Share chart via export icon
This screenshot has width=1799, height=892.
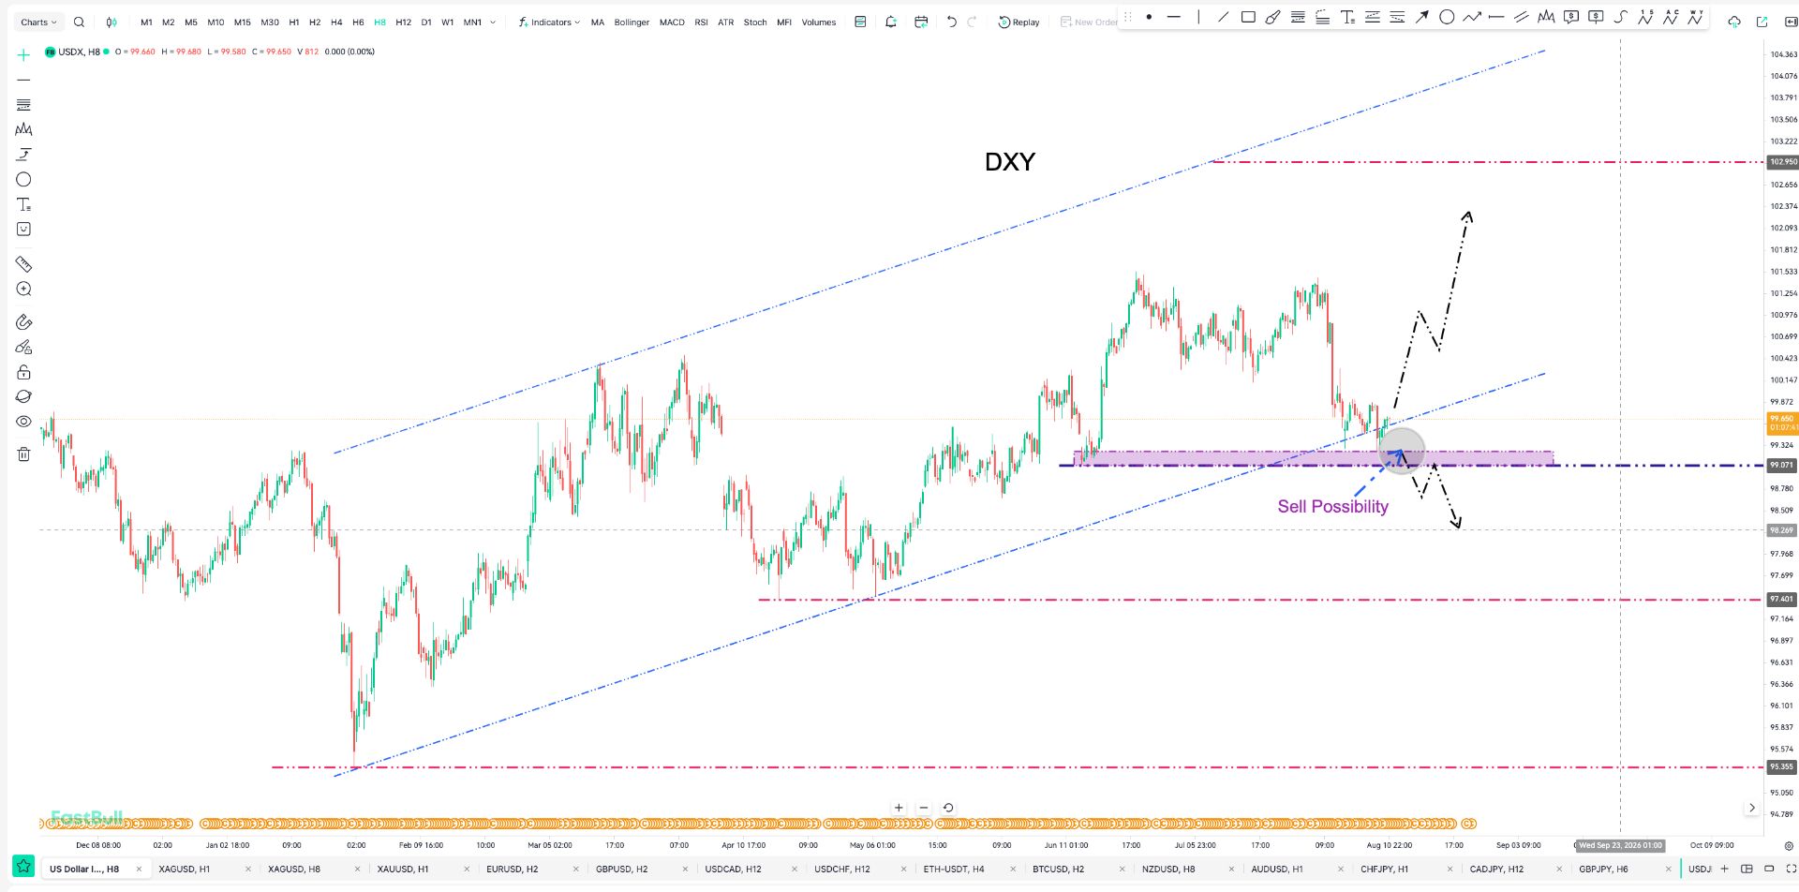1762,22
